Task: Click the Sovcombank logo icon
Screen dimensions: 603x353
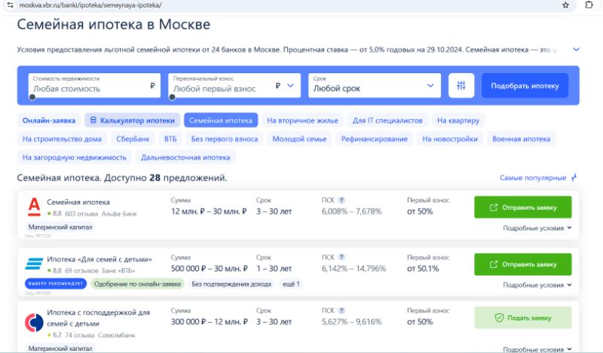Action: pos(34,321)
